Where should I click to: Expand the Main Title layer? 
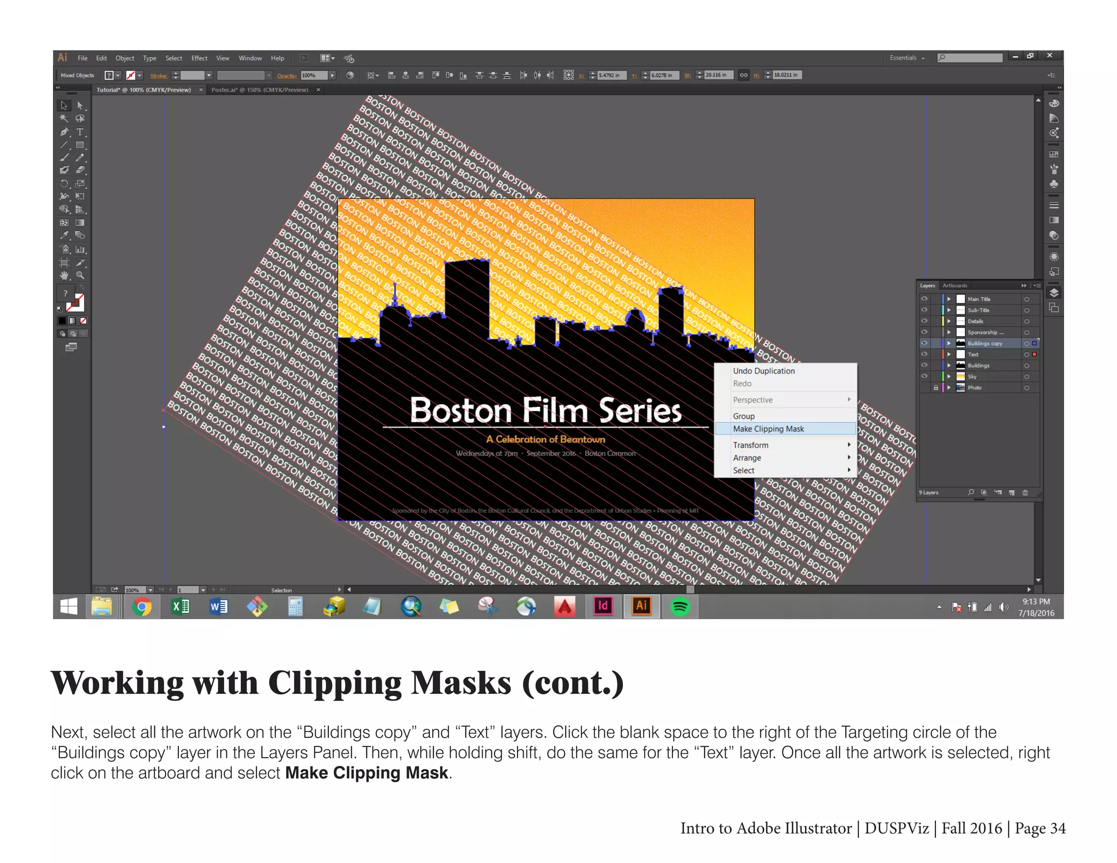point(949,299)
